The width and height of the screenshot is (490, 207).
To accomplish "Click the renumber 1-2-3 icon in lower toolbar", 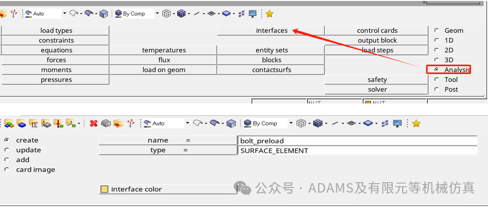I will pyautogui.click(x=131, y=123).
